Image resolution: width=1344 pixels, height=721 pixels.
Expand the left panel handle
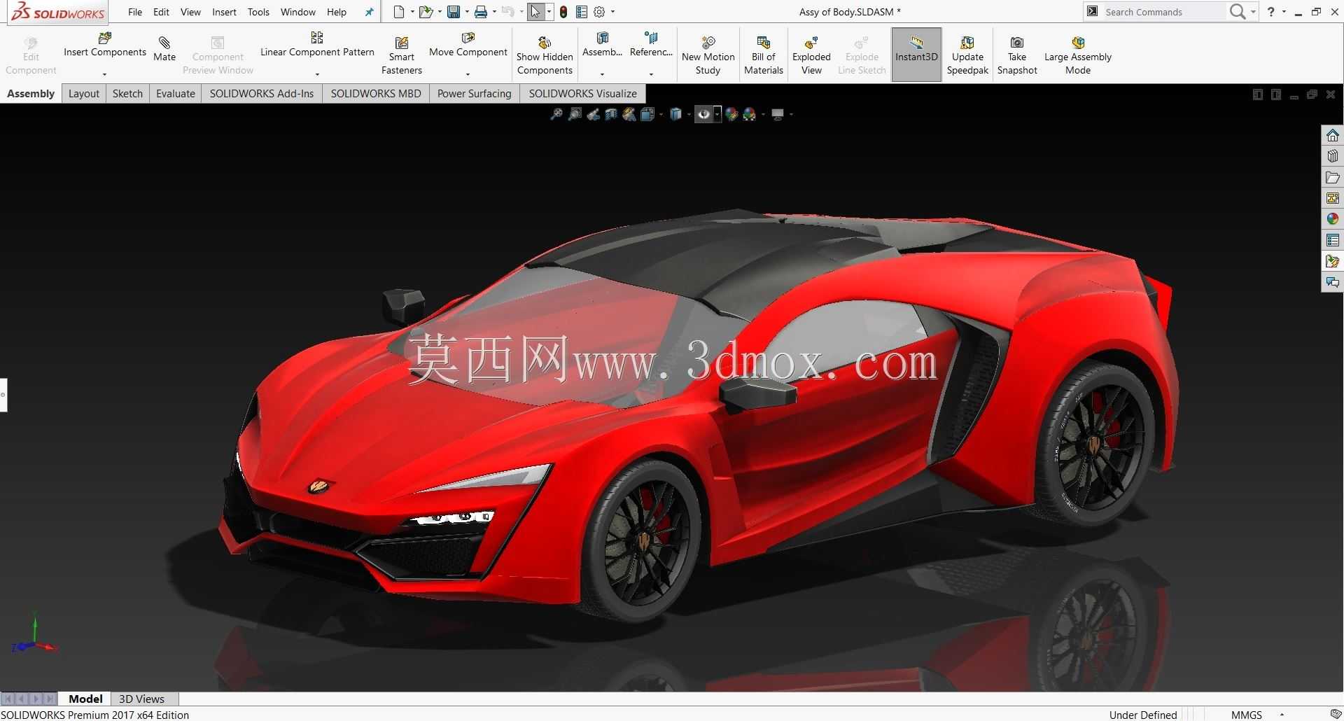click(x=3, y=395)
